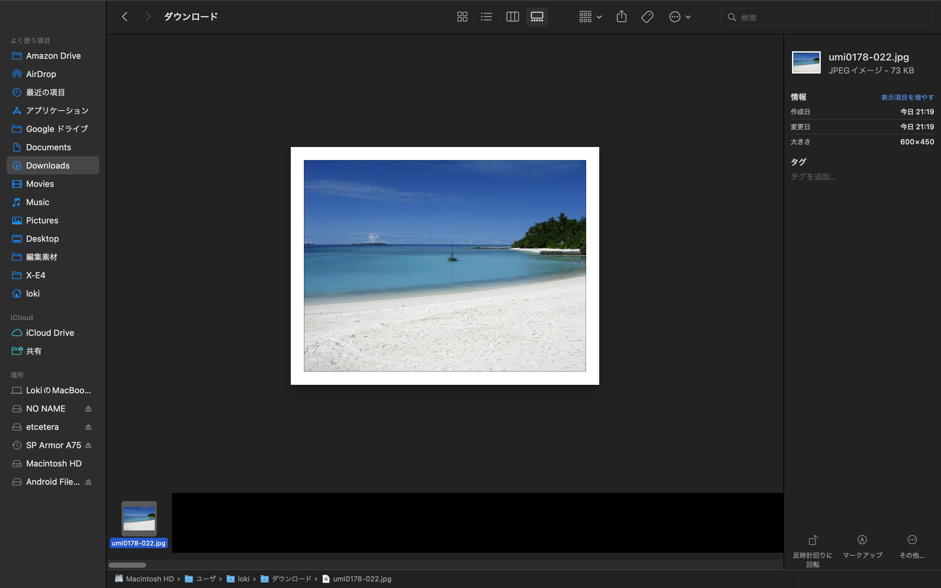Select umi0178-022.jpg thumbnail in strip
The image size is (941, 588).
(139, 519)
